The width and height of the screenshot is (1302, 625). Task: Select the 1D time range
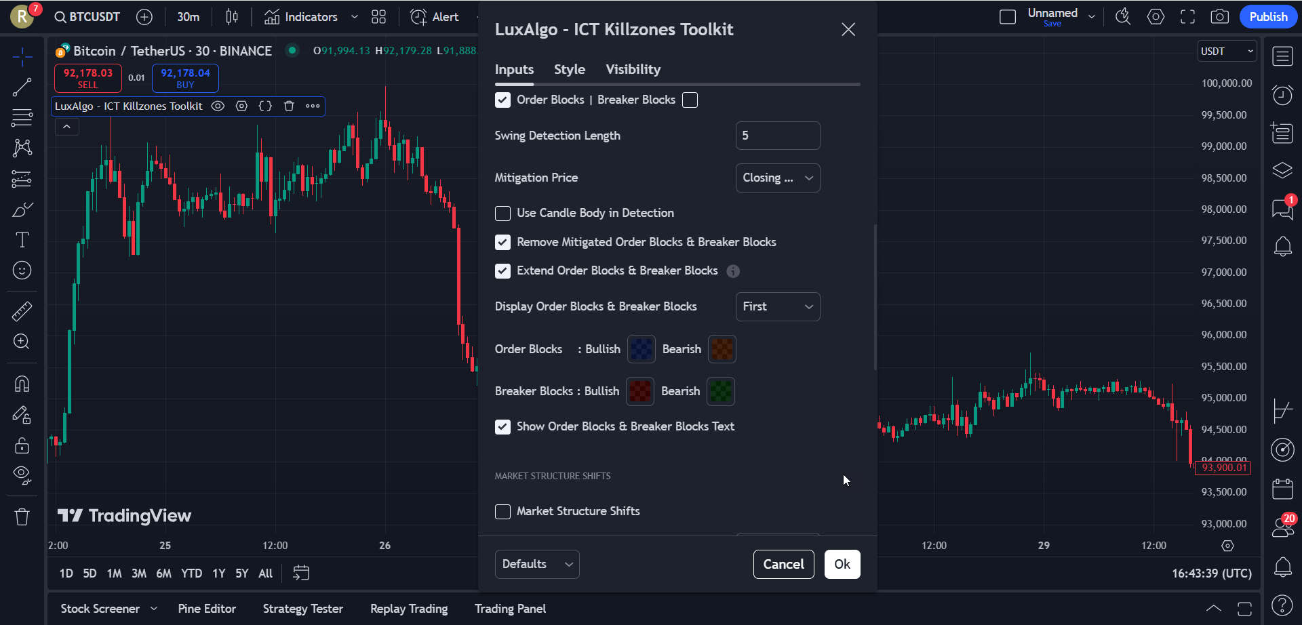pyautogui.click(x=66, y=573)
